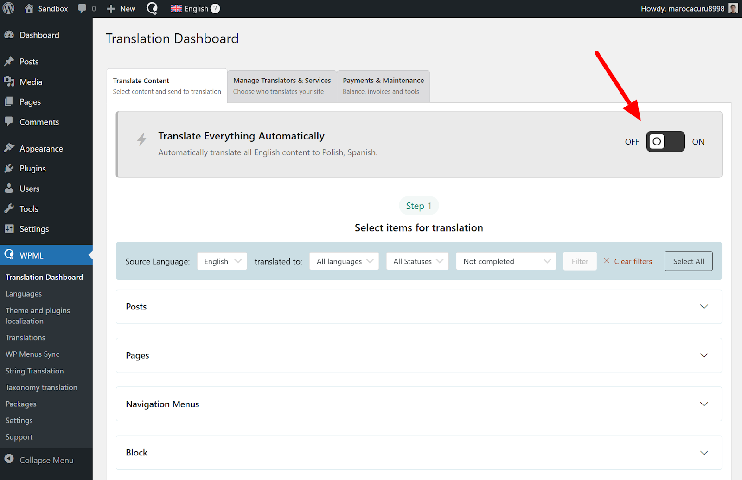Expand the Pages section
Screen dimensions: 742x480
[419, 355]
